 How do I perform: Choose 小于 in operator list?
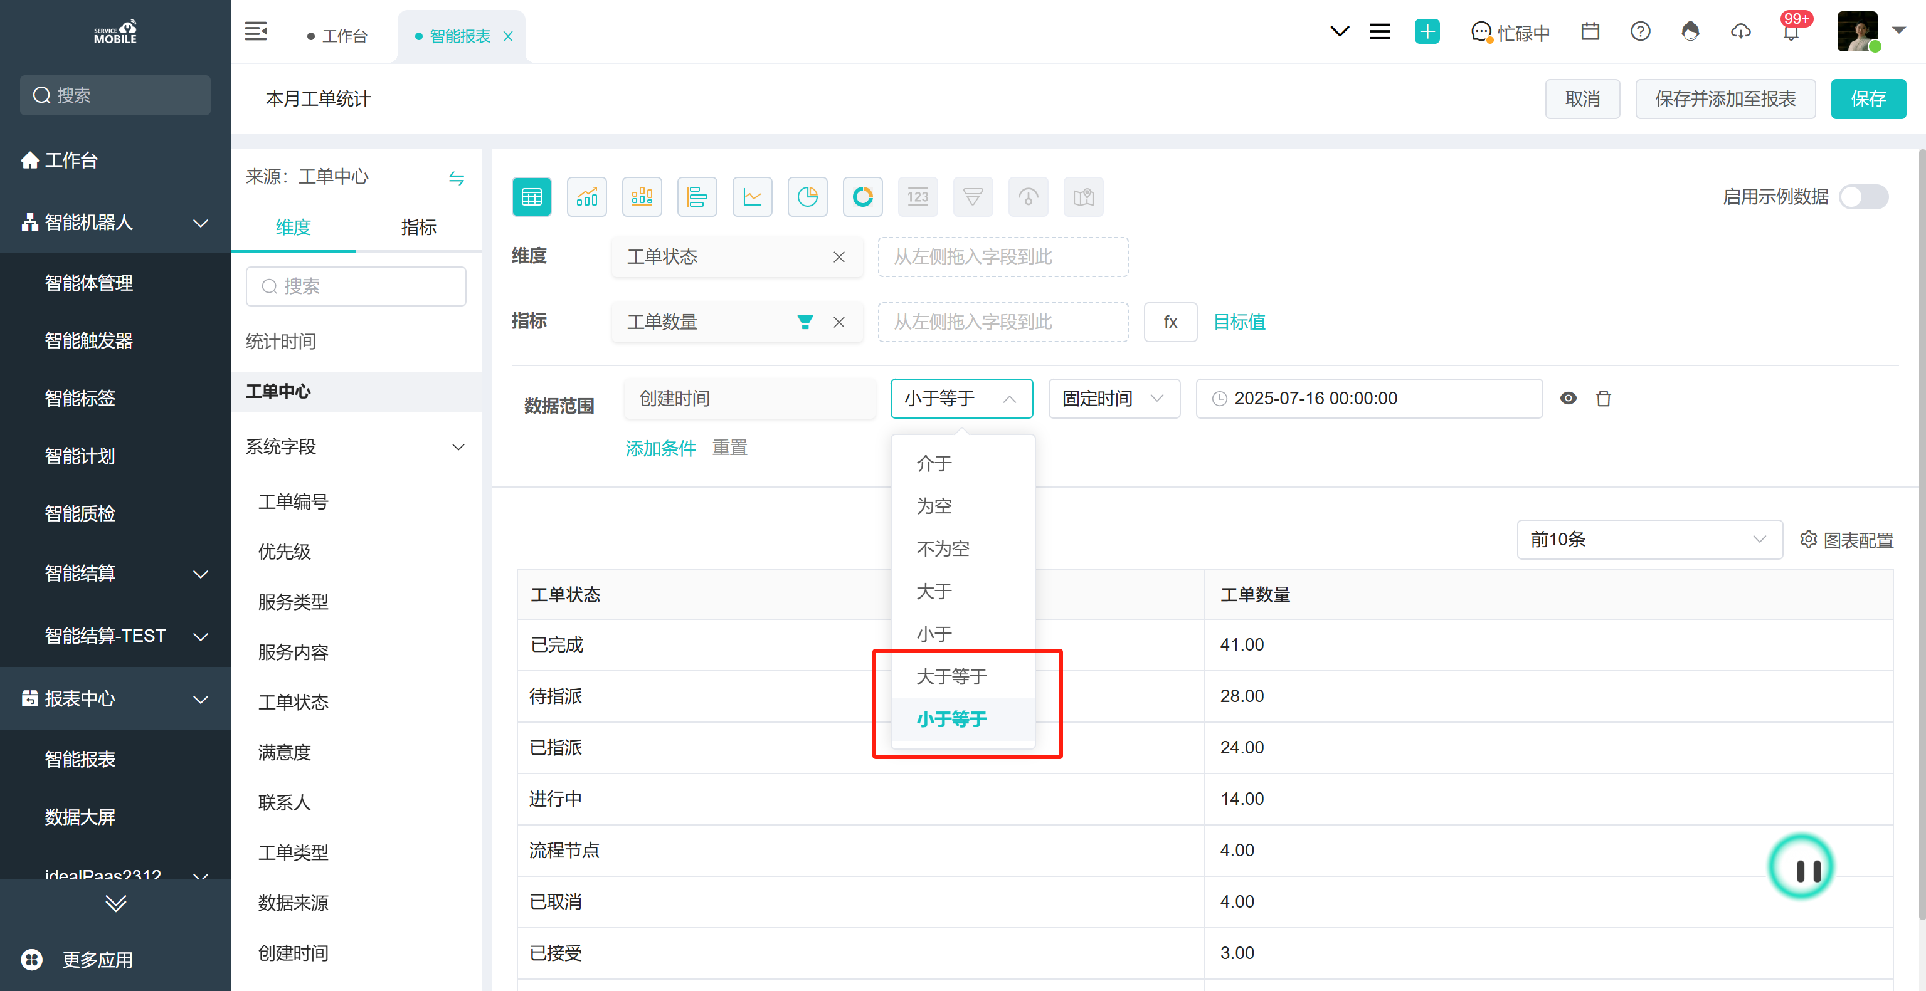tap(963, 634)
